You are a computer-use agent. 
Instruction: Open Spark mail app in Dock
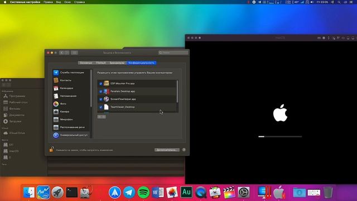(x=115, y=192)
